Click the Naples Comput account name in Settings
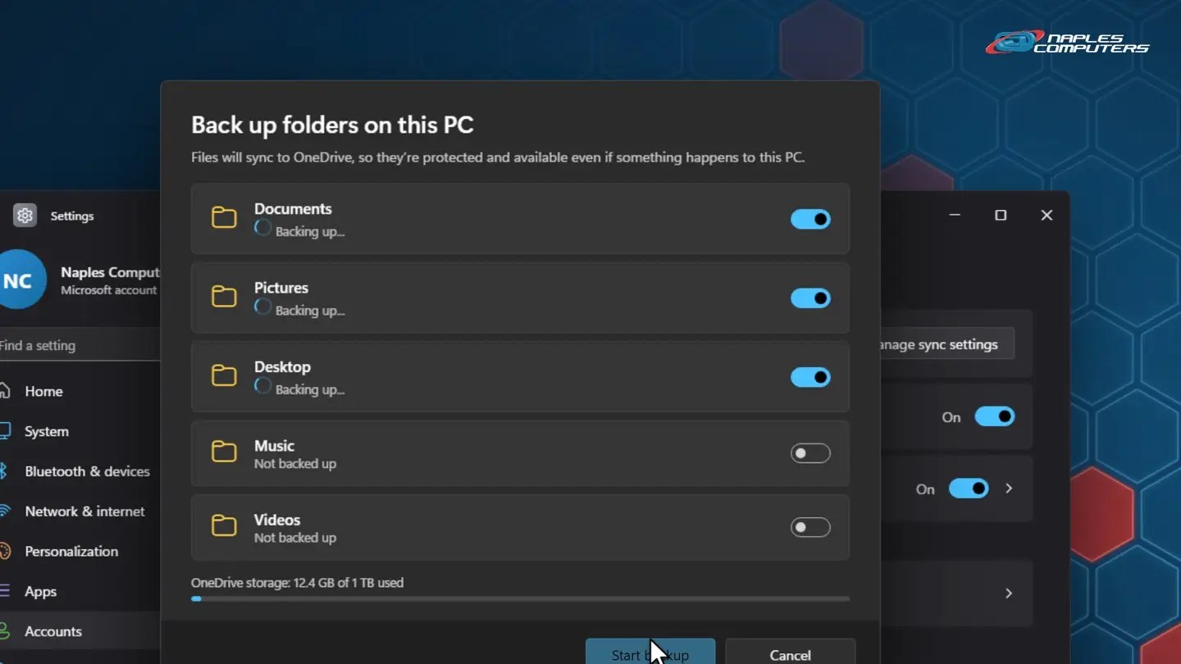Screen dimensions: 1181x664 pos(110,272)
